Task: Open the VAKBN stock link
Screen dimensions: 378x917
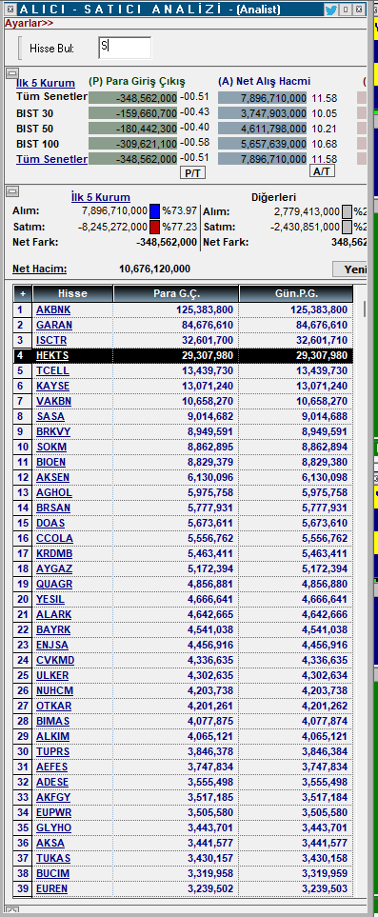Action: (x=53, y=401)
